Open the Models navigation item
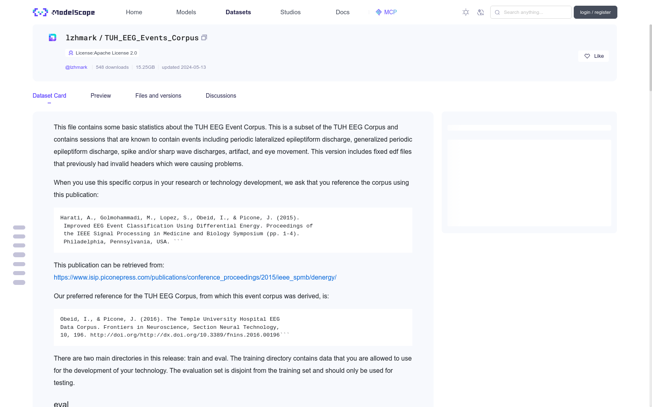Image resolution: width=652 pixels, height=407 pixels. tap(186, 12)
